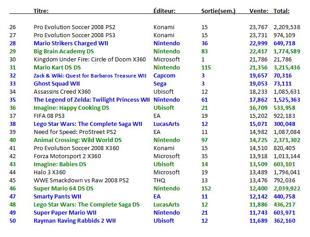Select 'Super Mario 64 DS DS' title
The image size is (310, 237).
click(x=63, y=189)
